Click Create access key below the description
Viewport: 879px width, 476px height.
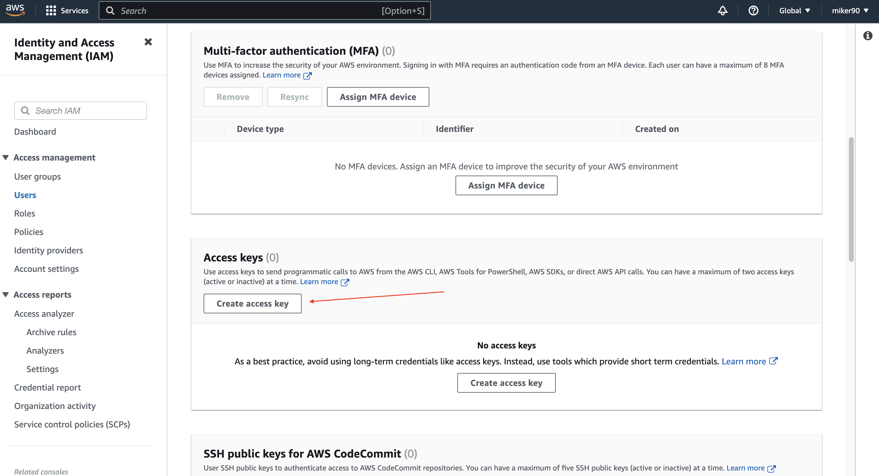(x=253, y=303)
